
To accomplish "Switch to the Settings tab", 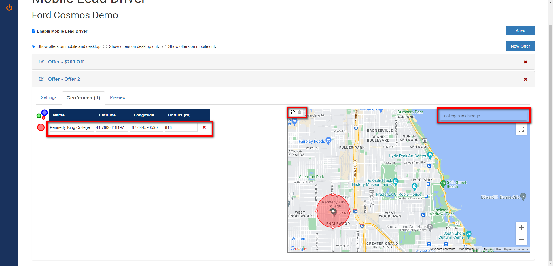I will coord(49,97).
